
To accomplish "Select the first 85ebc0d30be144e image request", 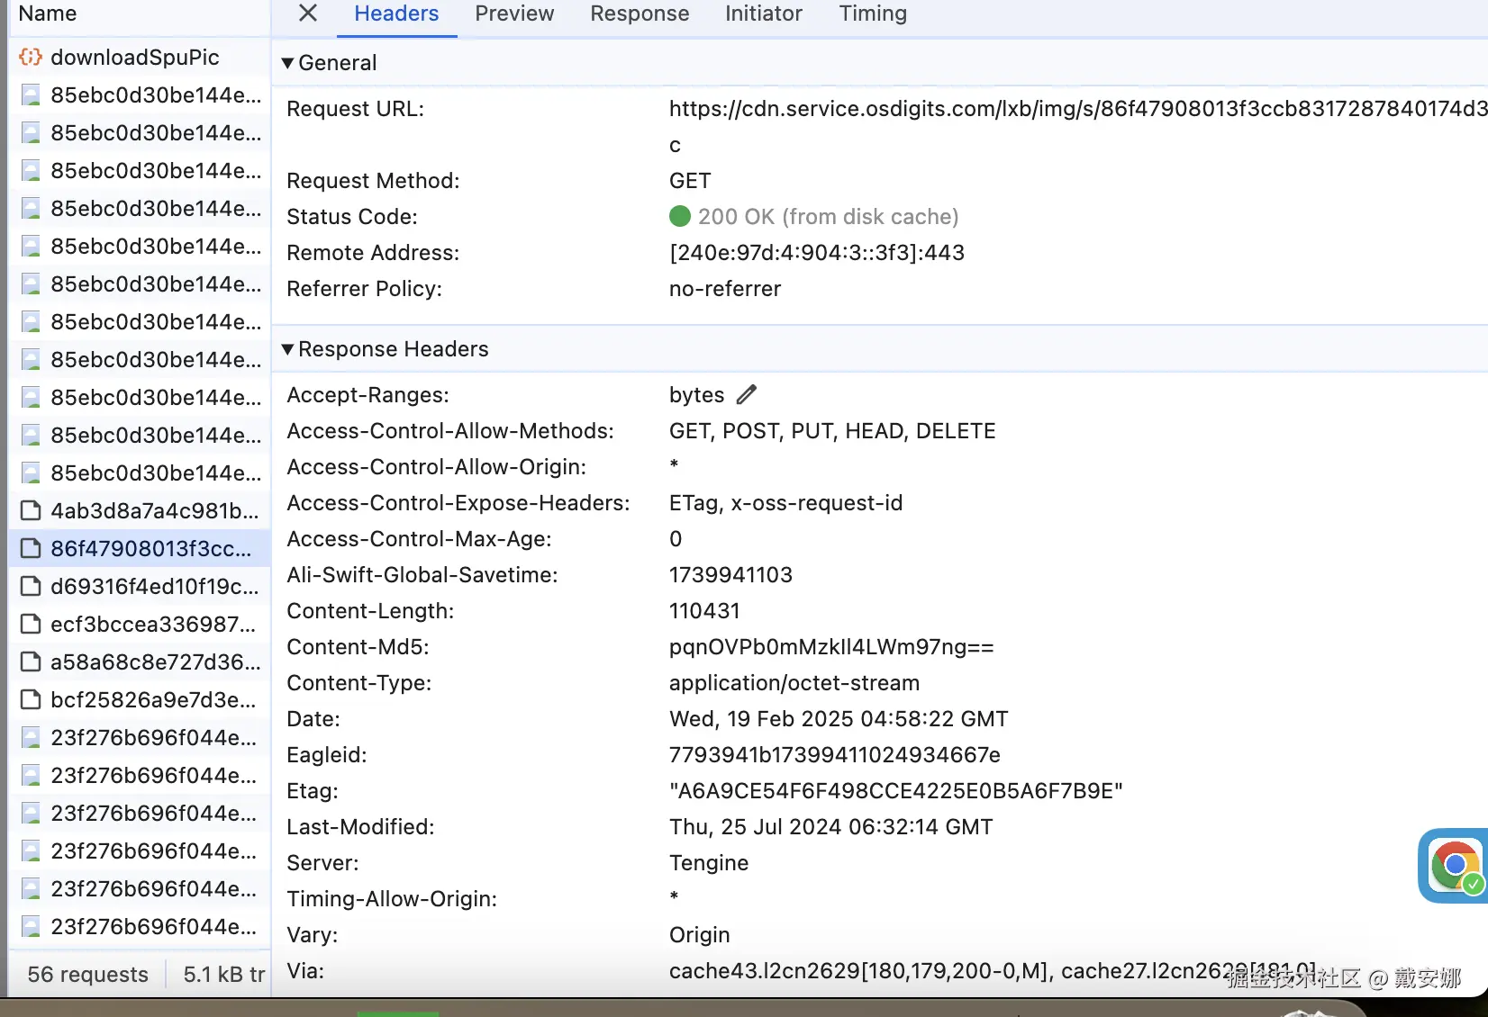I will click(155, 95).
